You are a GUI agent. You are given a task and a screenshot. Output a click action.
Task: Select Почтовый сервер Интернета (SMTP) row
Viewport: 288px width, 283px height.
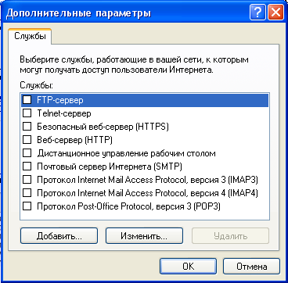tap(145, 167)
